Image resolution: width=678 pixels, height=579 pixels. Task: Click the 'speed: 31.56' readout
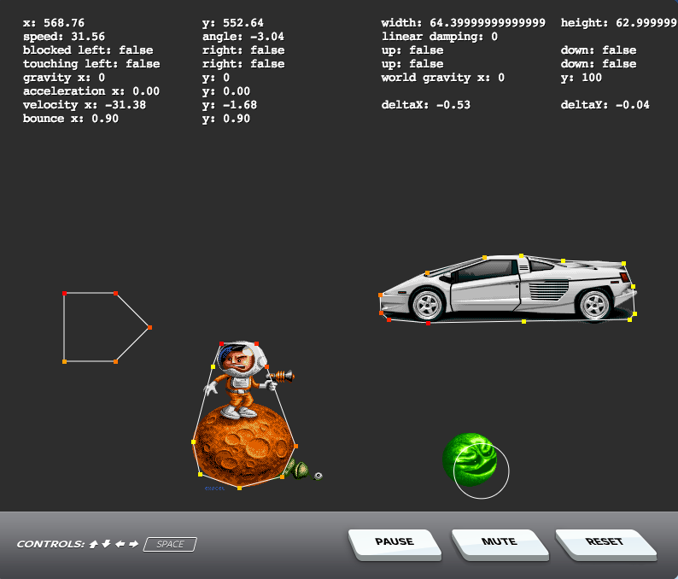[x=64, y=37]
